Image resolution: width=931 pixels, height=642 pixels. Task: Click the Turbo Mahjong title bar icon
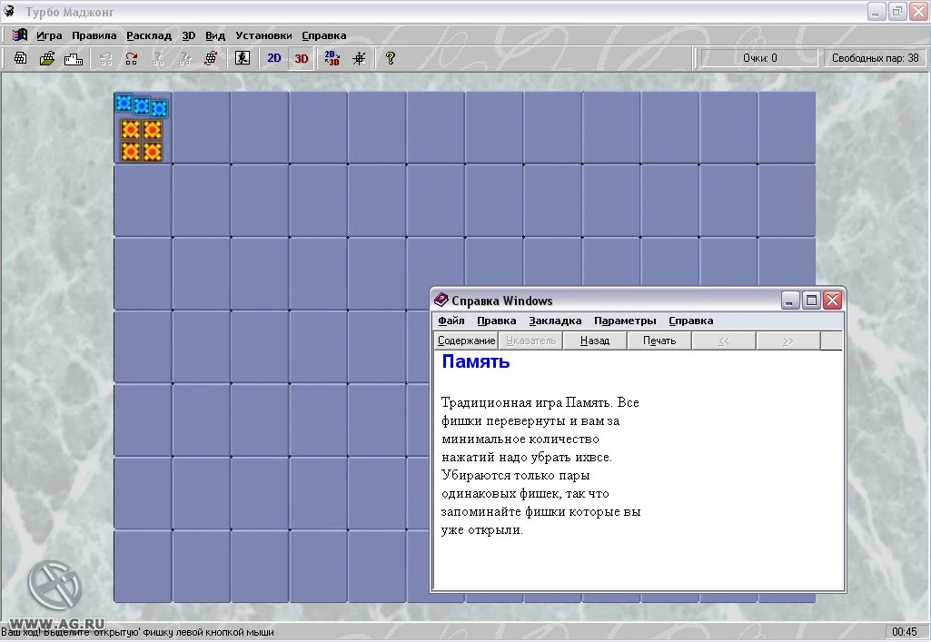point(9,11)
